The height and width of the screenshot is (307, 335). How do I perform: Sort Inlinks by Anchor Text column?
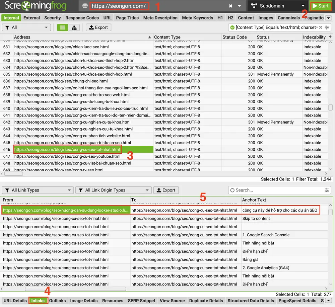[284, 200]
